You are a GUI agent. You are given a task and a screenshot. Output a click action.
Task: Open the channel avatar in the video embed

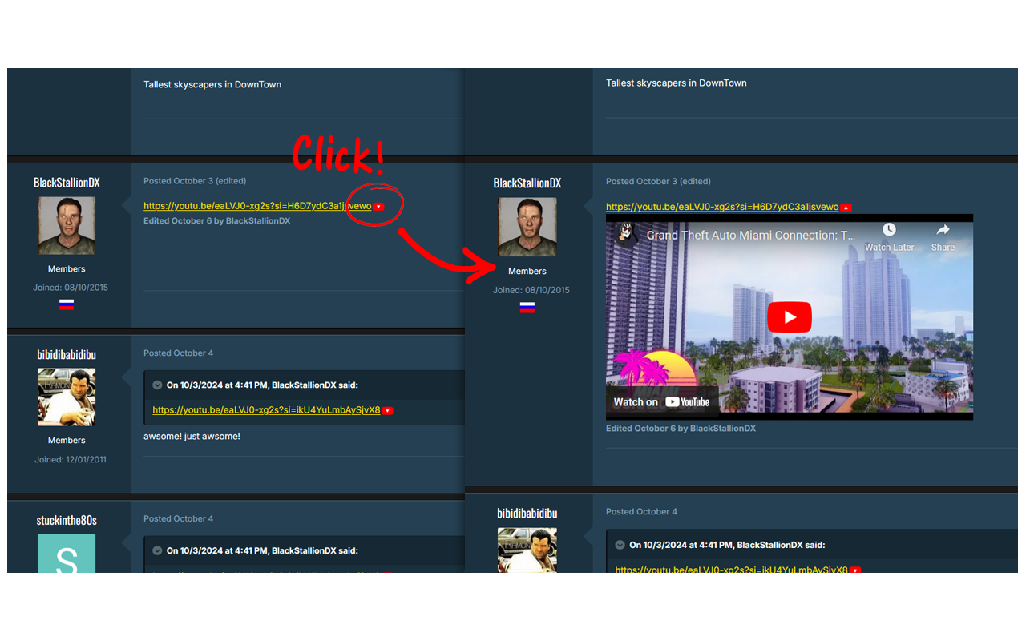point(626,235)
